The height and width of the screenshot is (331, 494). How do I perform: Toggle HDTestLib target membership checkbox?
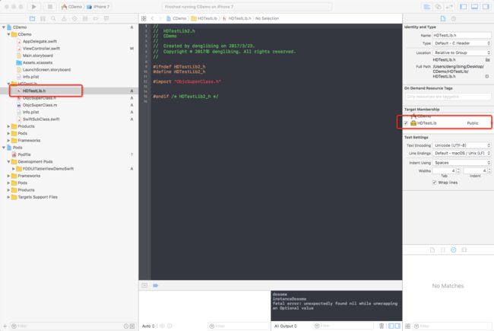[x=406, y=123]
